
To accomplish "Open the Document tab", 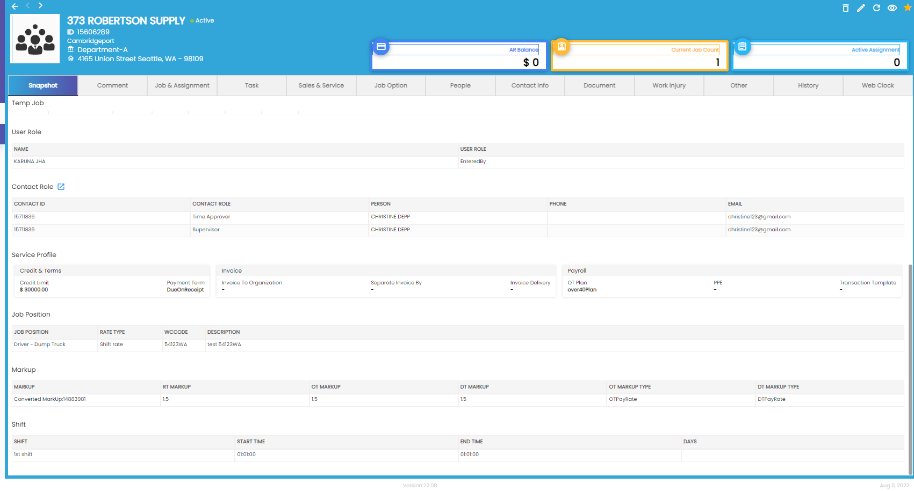I will click(x=600, y=85).
